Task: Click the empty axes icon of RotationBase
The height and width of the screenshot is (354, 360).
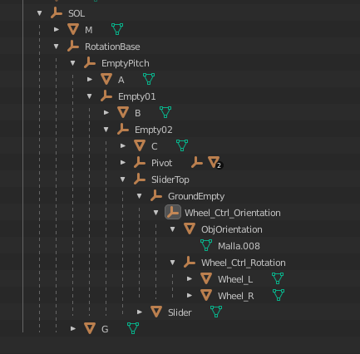Action: 73,47
